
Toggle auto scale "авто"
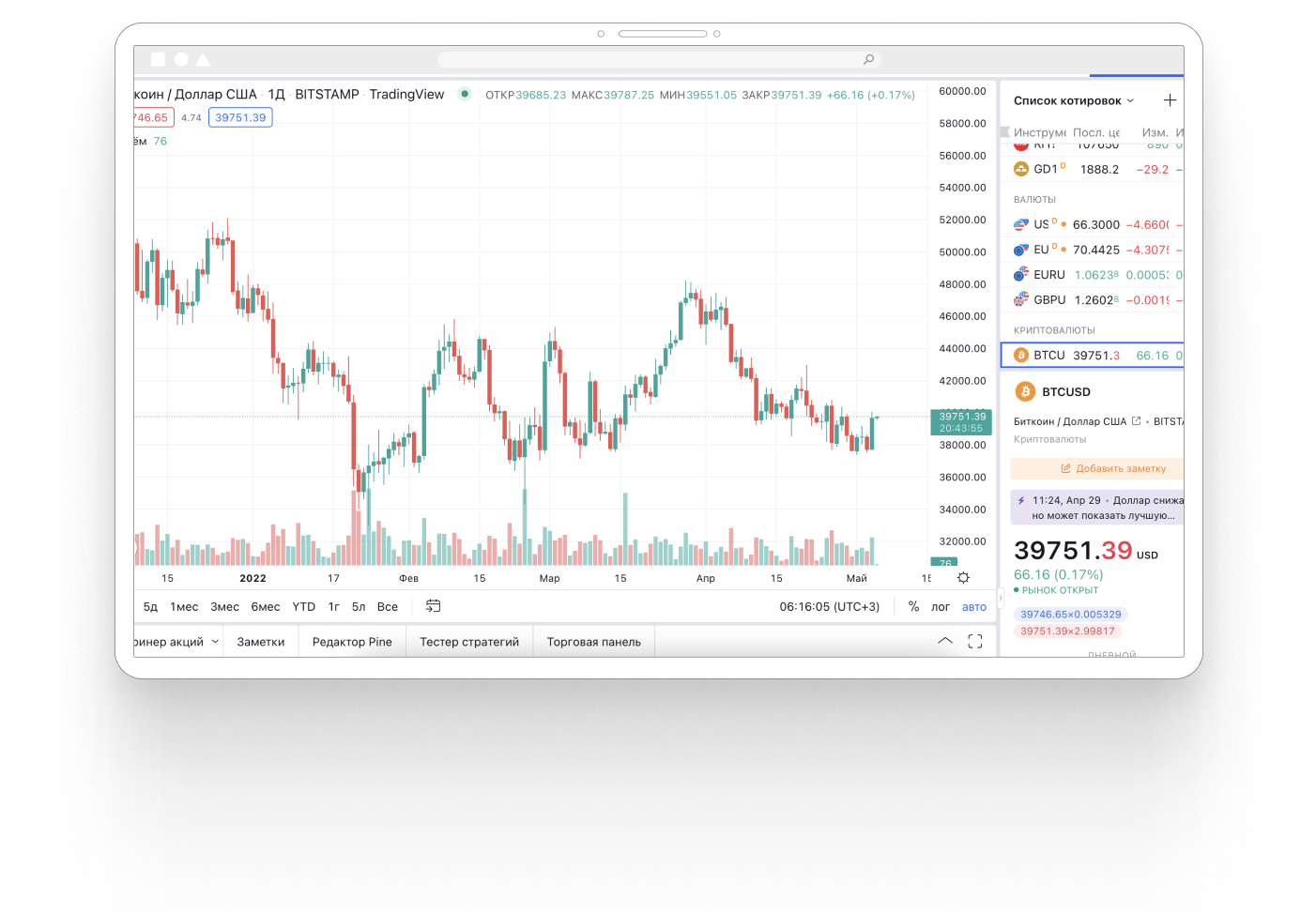click(974, 607)
